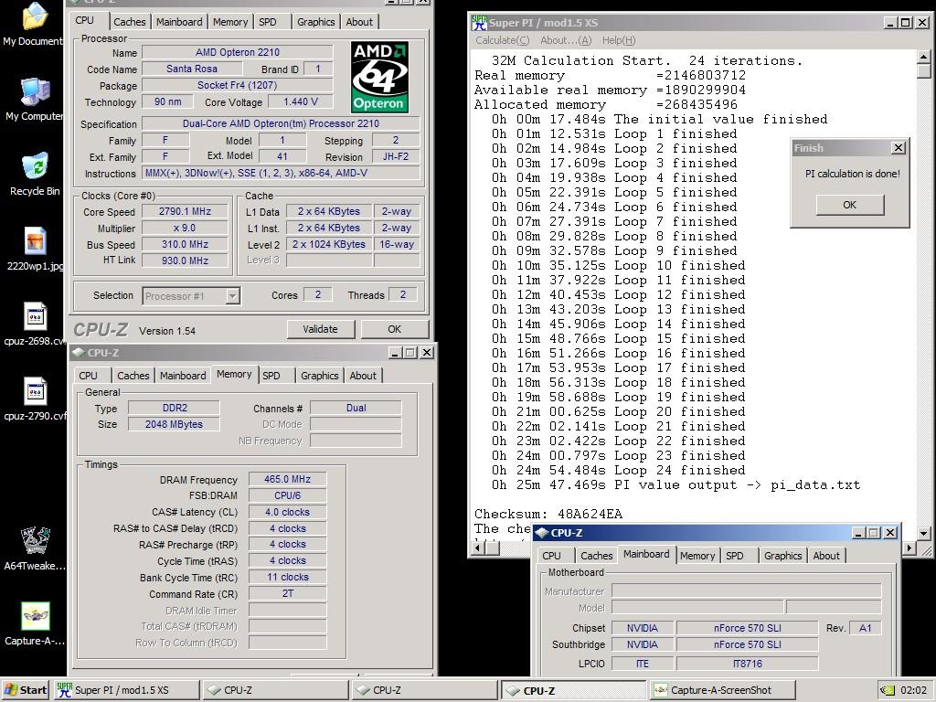Click the system clock showing 02:02

pyautogui.click(x=913, y=690)
